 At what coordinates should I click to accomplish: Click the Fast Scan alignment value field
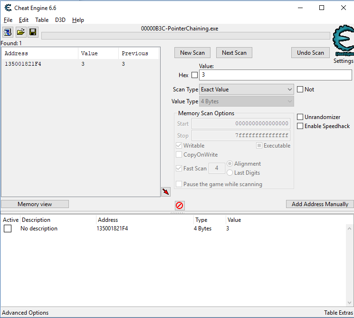pos(217,168)
